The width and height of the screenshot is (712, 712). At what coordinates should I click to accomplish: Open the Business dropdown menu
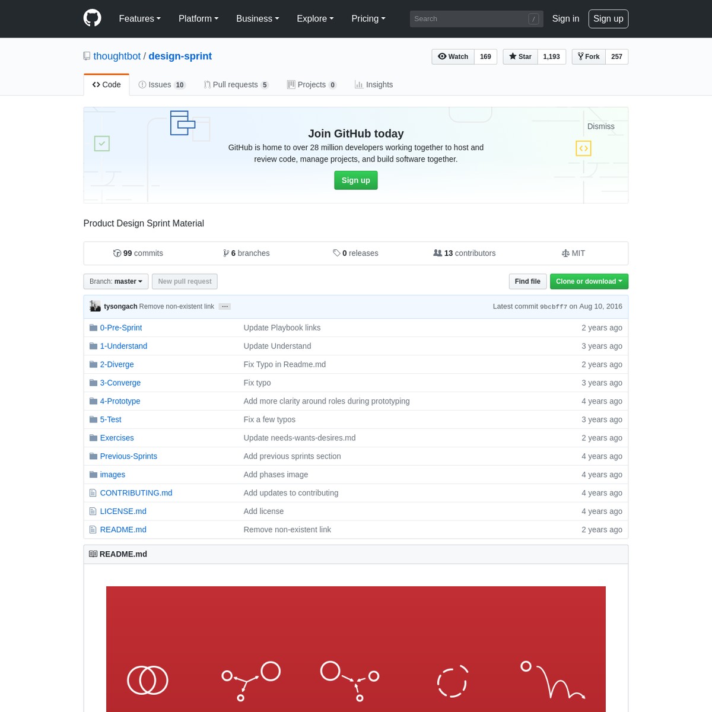click(x=258, y=19)
